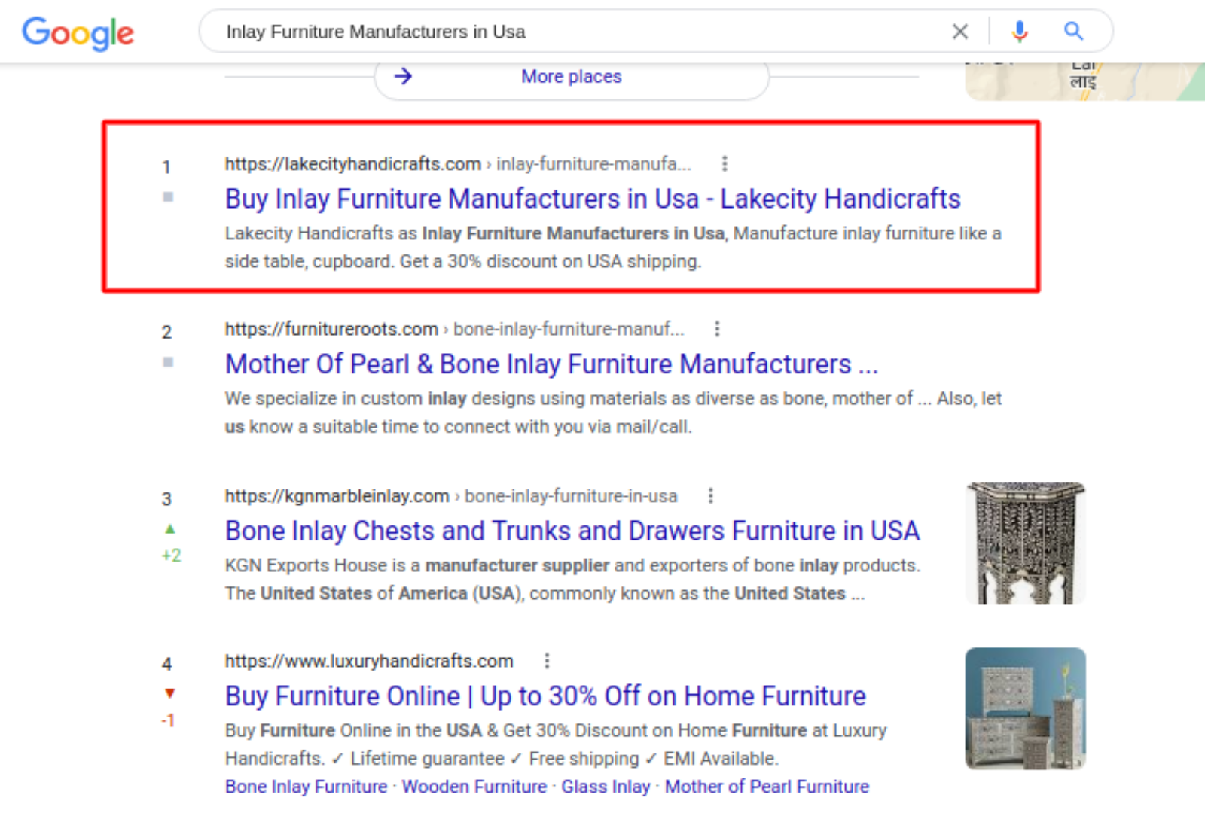Open Mother Of Pearl & Bone Inlay result
1205x828 pixels.
551,364
